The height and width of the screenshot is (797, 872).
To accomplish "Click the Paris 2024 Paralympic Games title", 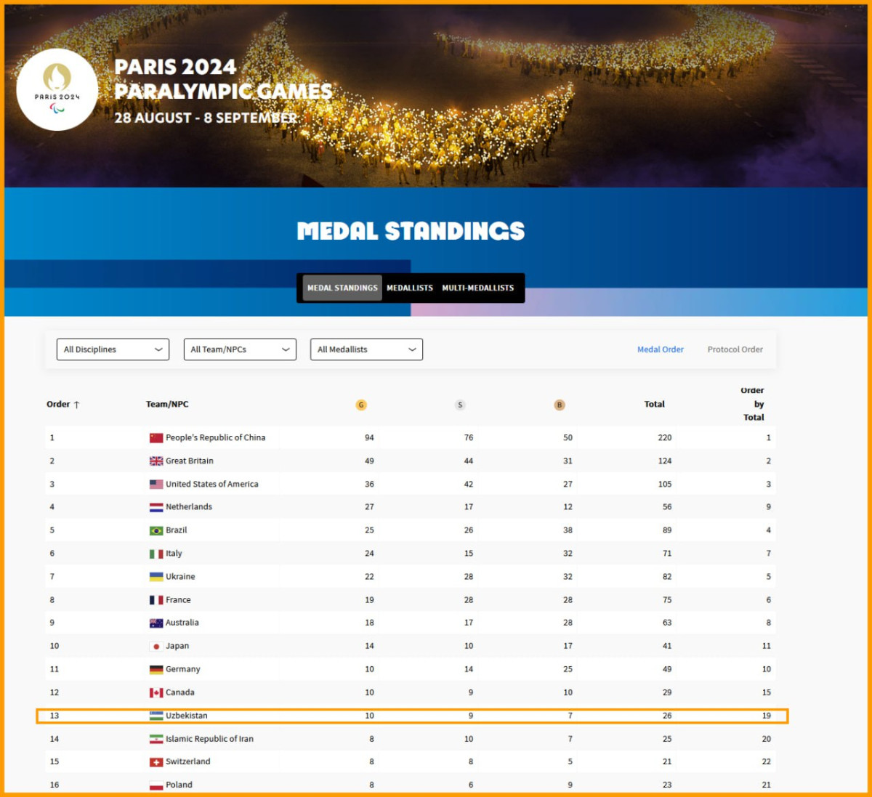I will tap(223, 78).
